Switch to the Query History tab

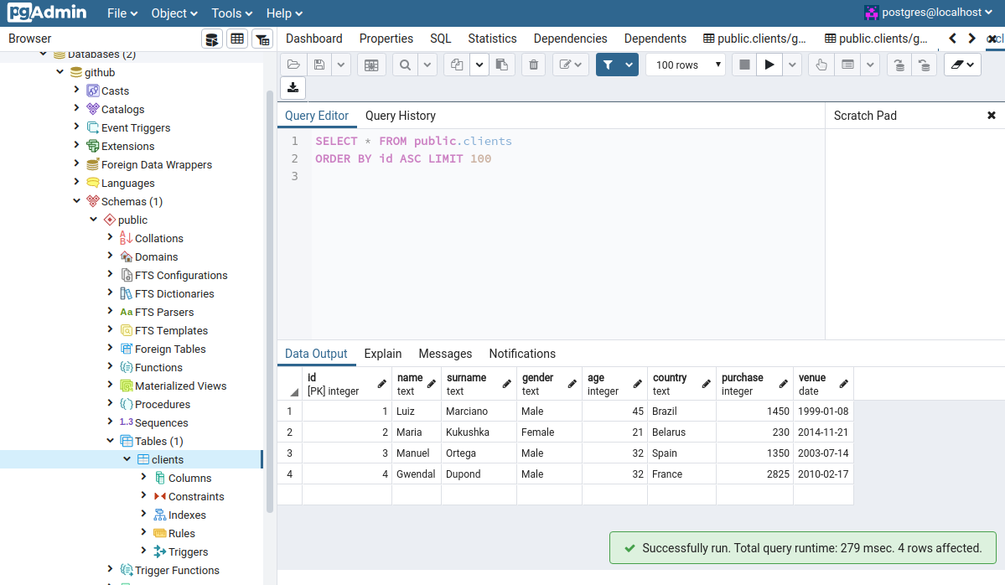[401, 116]
